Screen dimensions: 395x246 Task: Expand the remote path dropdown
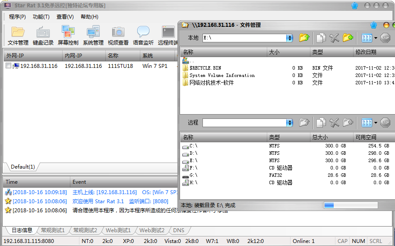click(x=289, y=123)
